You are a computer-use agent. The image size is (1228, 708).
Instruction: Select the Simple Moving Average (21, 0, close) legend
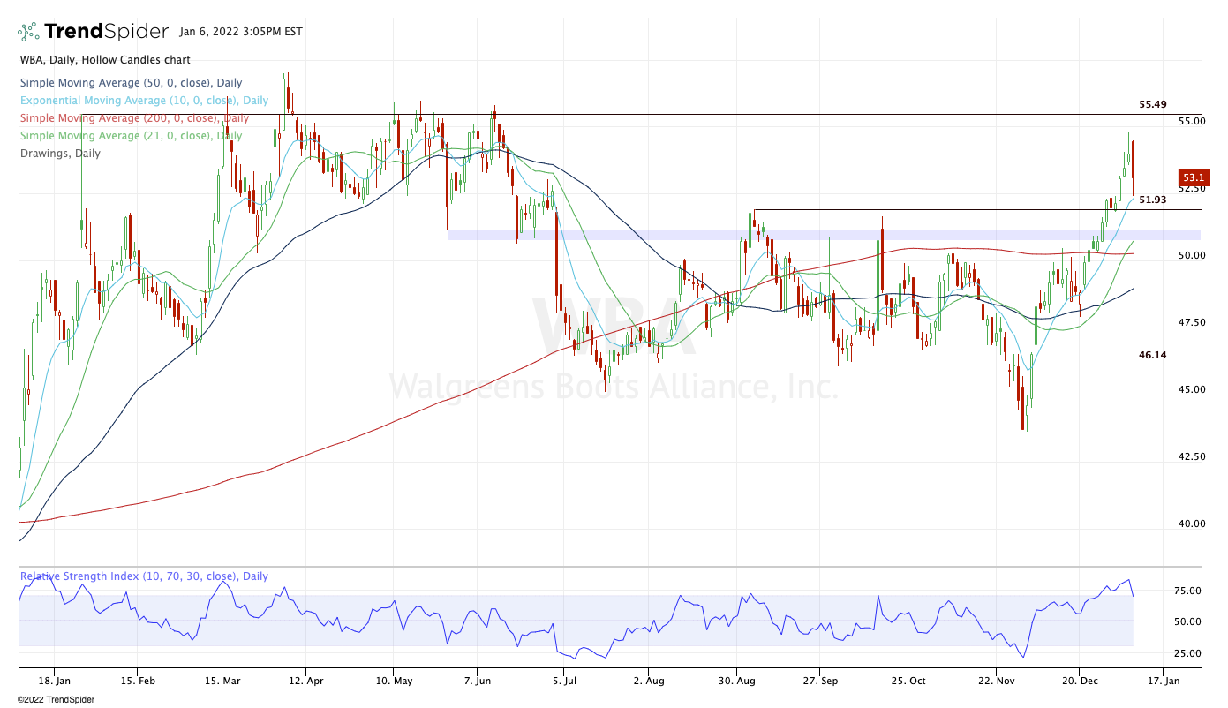point(132,136)
